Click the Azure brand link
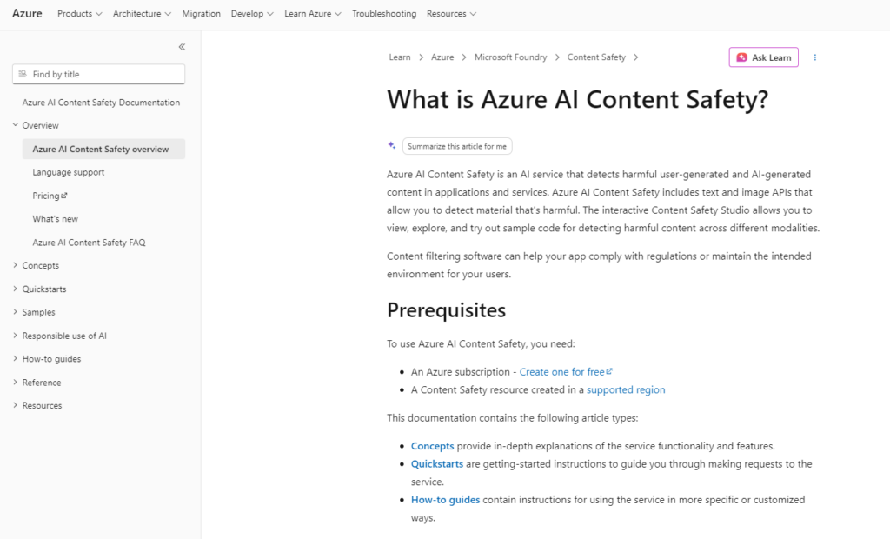 [27, 13]
